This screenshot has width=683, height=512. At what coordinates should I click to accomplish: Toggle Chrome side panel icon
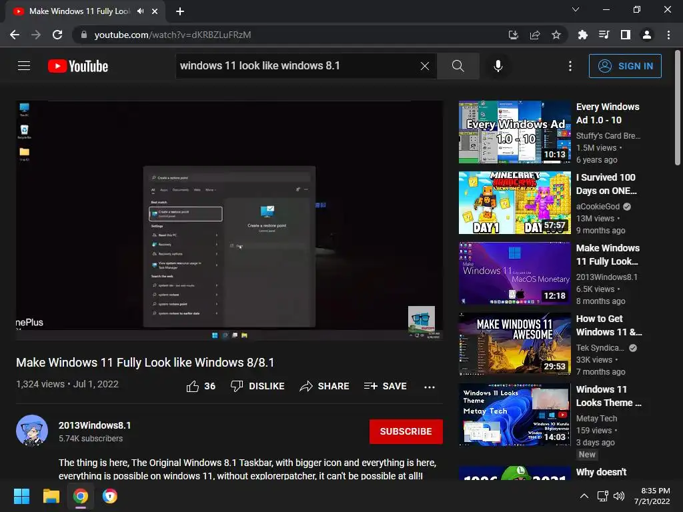click(626, 35)
